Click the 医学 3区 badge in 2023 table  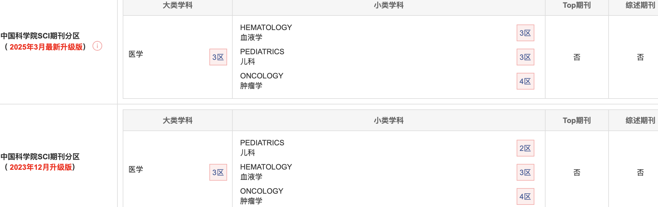[218, 172]
